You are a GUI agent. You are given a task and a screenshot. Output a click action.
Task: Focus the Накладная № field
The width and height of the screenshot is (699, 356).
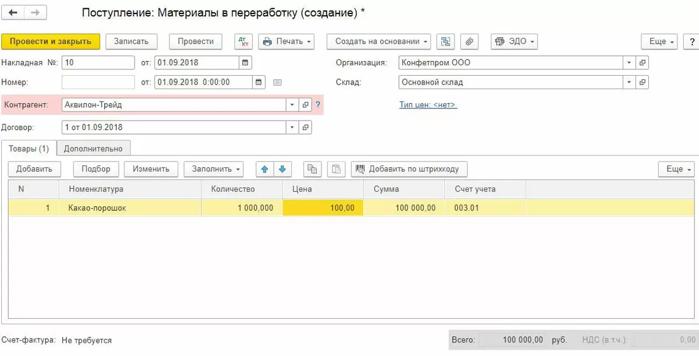coord(98,62)
